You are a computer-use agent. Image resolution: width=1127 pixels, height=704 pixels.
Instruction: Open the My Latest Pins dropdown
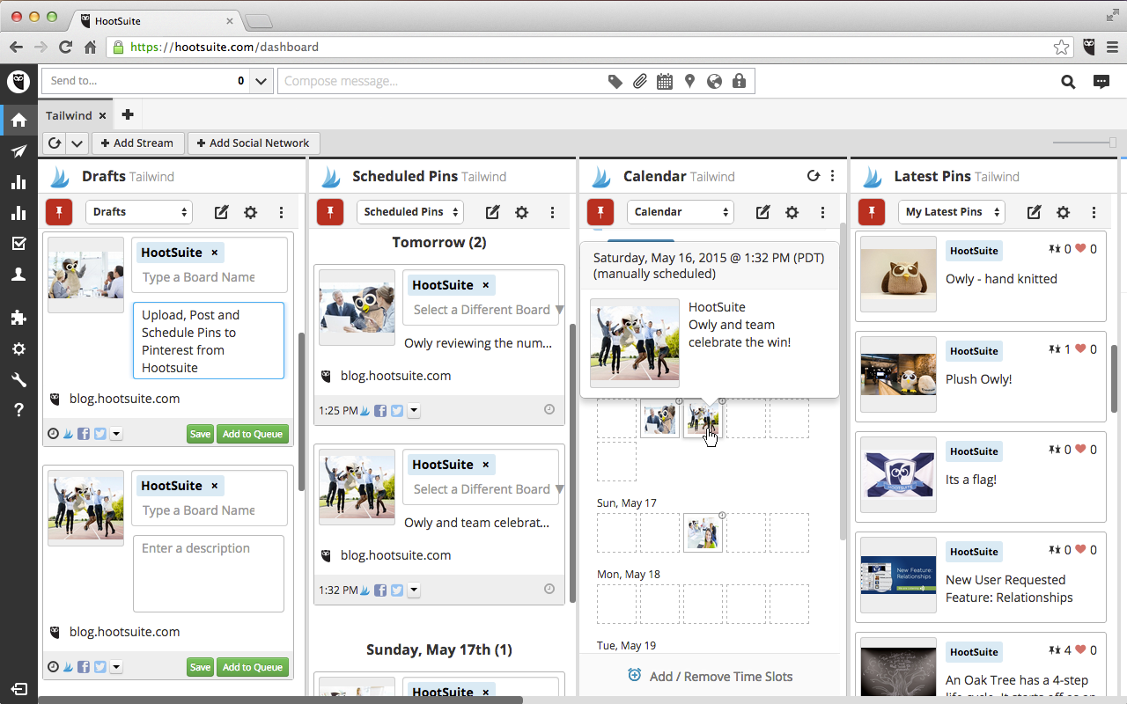click(x=951, y=212)
